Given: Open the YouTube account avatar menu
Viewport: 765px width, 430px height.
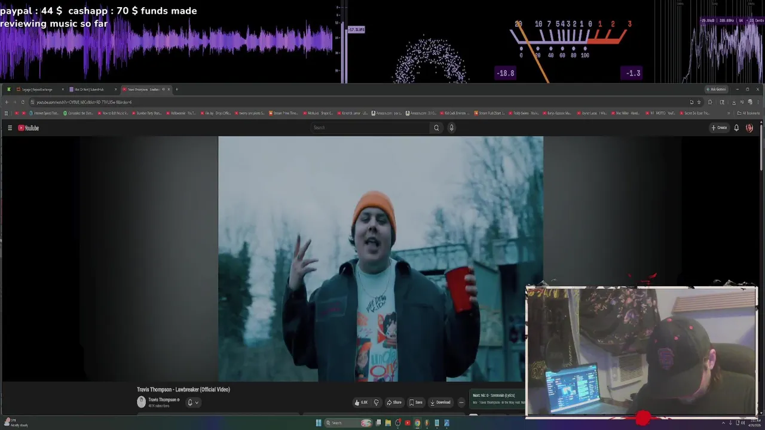Looking at the screenshot, I should [749, 128].
